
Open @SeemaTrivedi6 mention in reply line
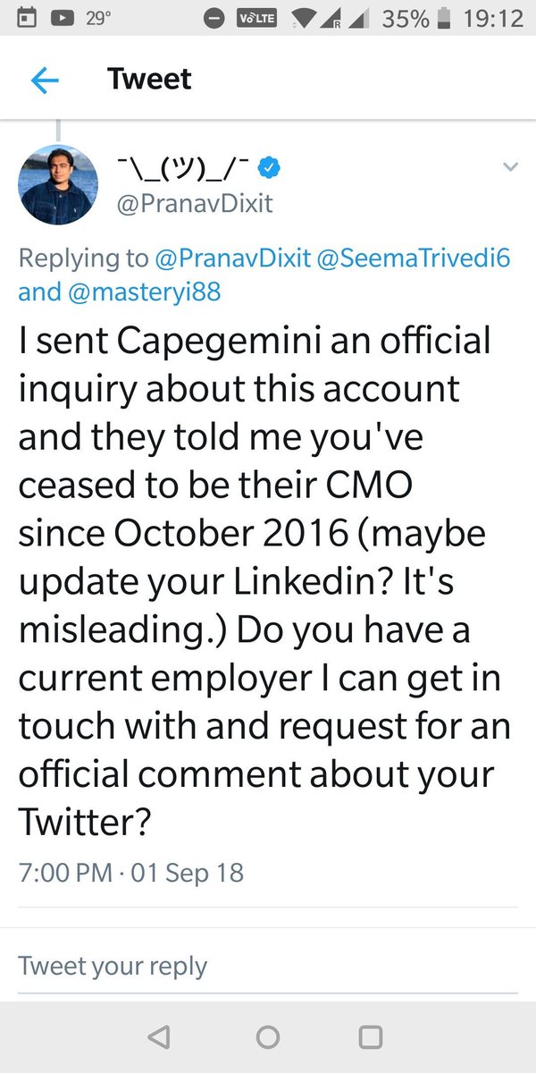414,258
